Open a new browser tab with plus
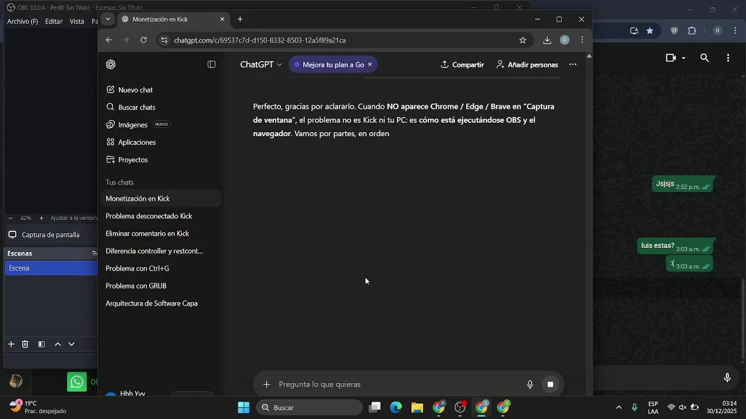Image resolution: width=746 pixels, height=419 pixels. [240, 19]
